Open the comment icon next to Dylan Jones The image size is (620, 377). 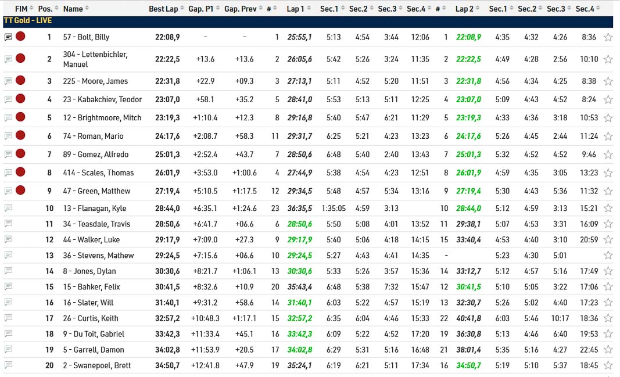pos(8,271)
